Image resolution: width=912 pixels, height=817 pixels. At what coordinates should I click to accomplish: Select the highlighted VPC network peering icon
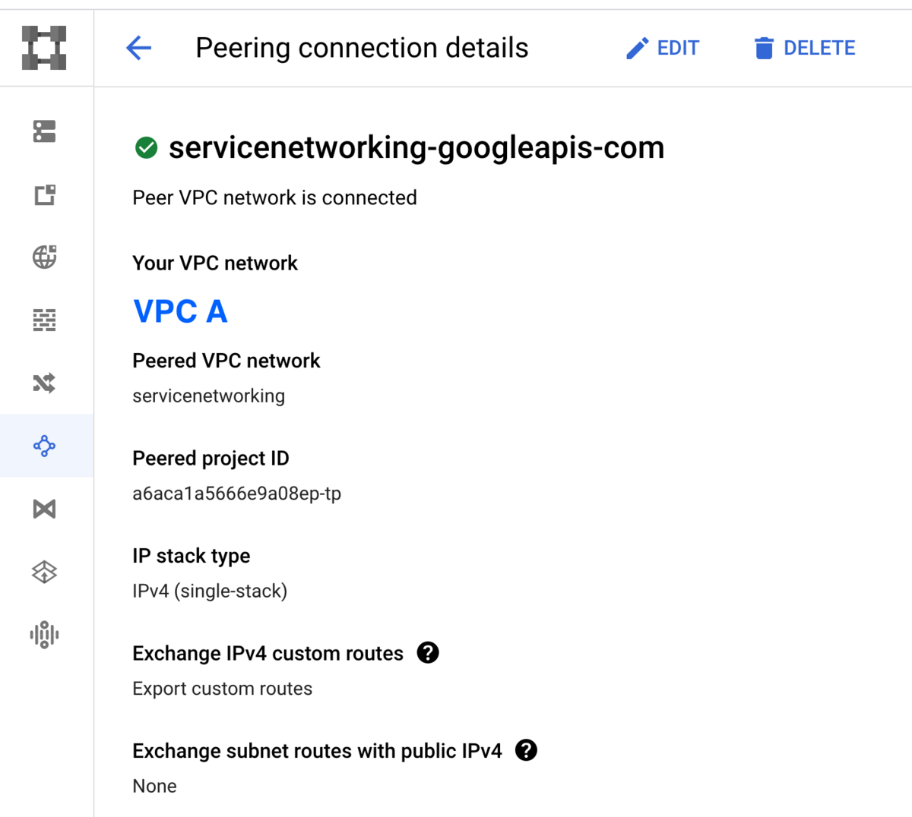click(x=44, y=446)
